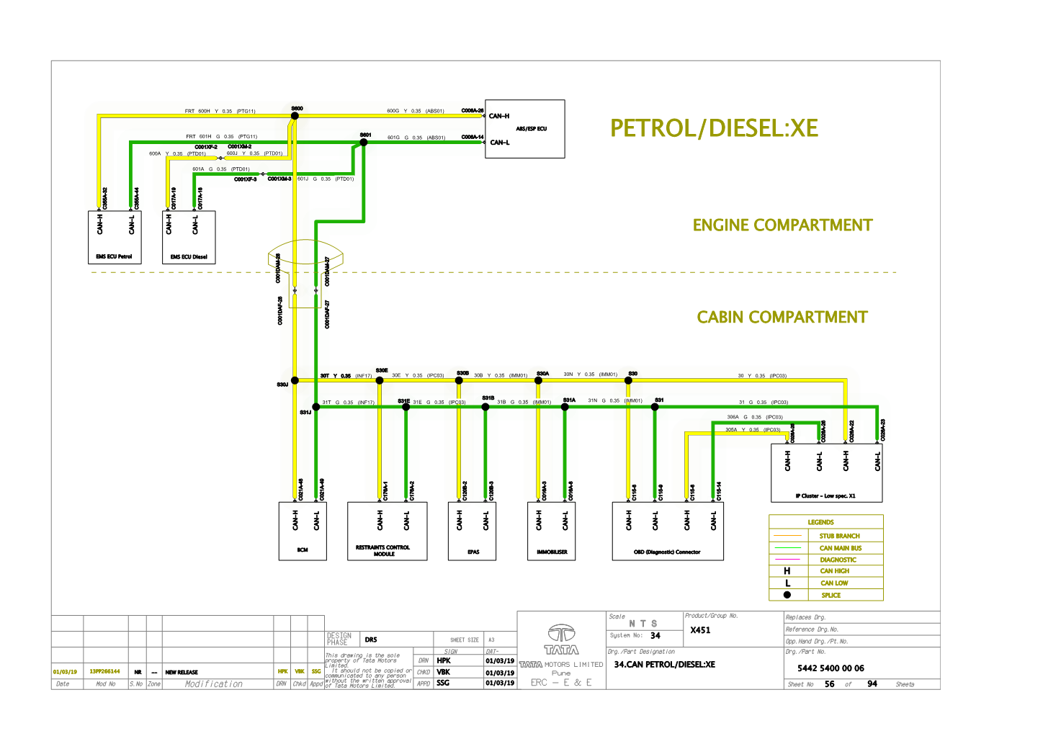Click the CAN LOW legend text

(834, 583)
